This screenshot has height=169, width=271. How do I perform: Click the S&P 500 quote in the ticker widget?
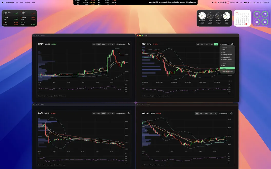click(11, 13)
